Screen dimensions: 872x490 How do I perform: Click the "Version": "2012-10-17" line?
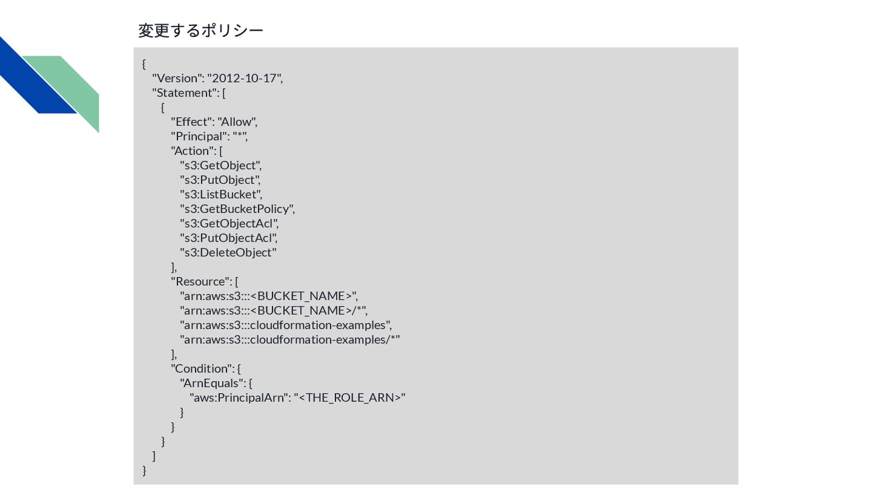[x=217, y=78]
